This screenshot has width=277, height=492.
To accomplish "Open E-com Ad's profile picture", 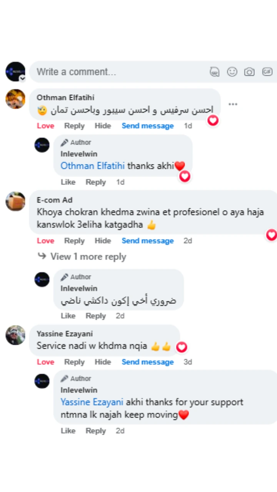I will 15,201.
